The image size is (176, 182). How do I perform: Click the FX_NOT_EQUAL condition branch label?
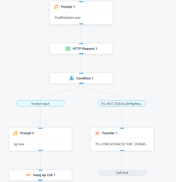(x=122, y=103)
